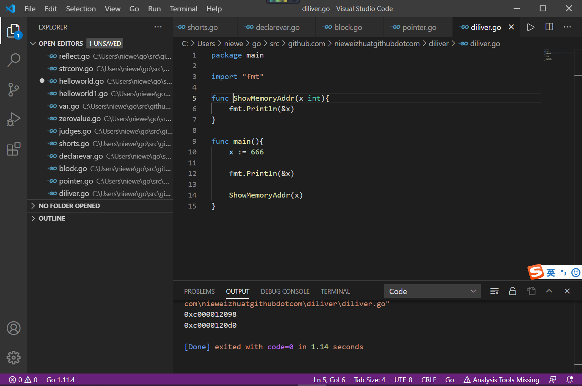Open helloworld.go unsaved file in list

point(100,81)
